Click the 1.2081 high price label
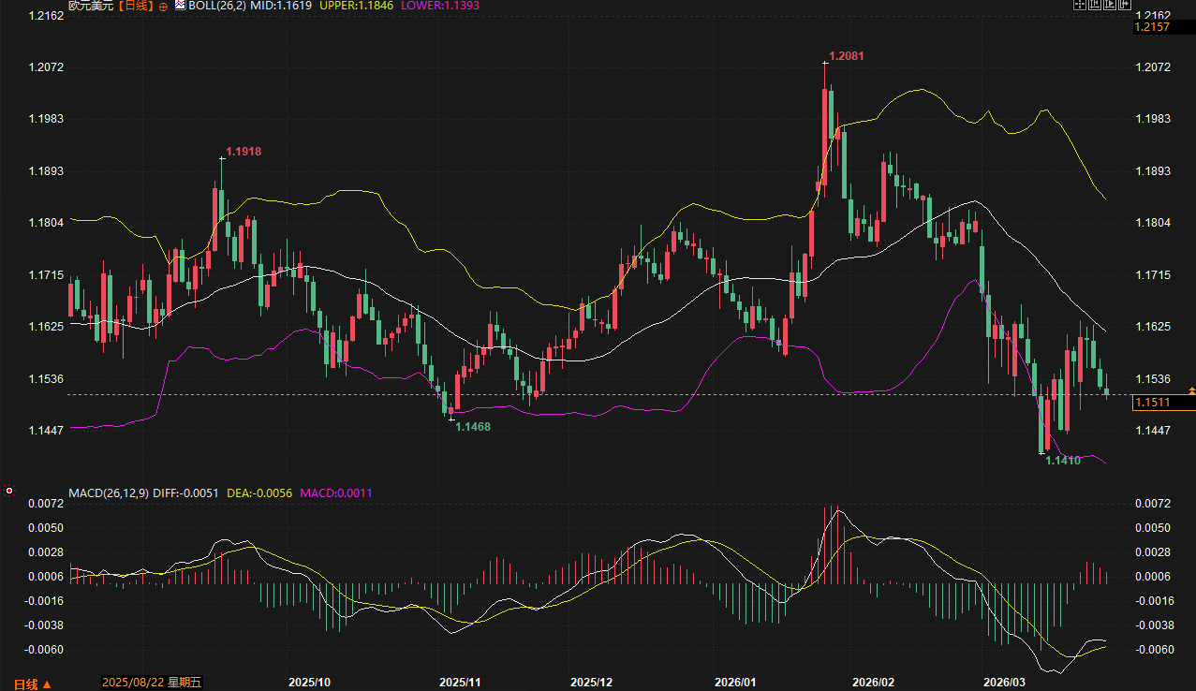Image resolution: width=1196 pixels, height=691 pixels. 847,56
